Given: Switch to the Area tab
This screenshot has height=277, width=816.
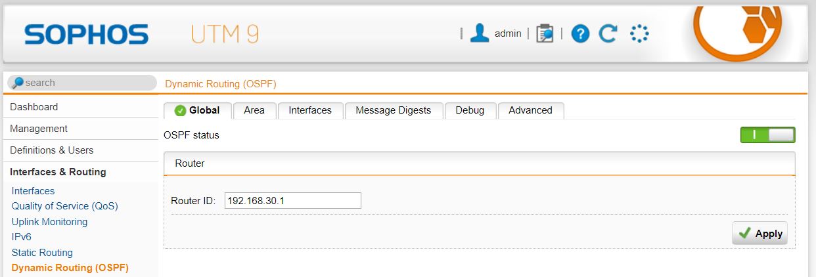Looking at the screenshot, I should pyautogui.click(x=254, y=110).
